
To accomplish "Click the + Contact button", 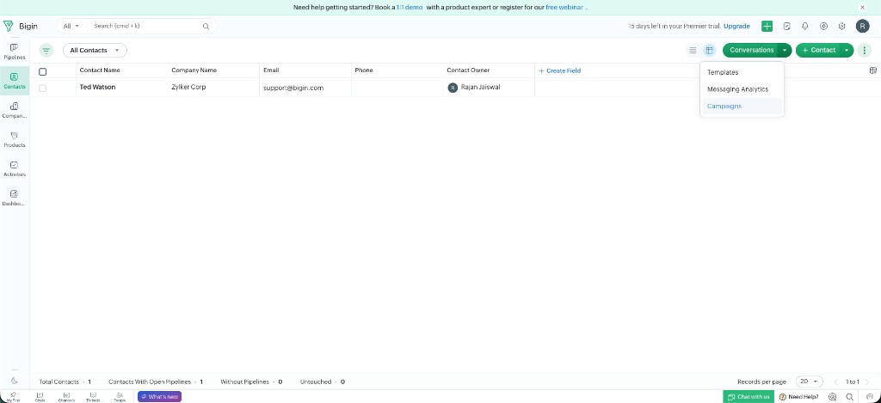I will click(818, 51).
